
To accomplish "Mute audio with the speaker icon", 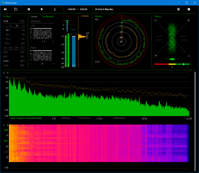I will [5, 9].
